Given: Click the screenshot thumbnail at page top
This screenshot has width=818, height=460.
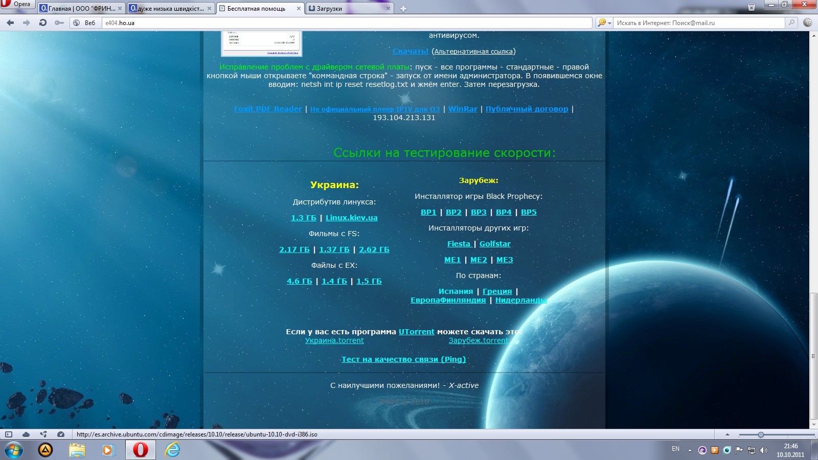Looking at the screenshot, I should click(x=261, y=43).
